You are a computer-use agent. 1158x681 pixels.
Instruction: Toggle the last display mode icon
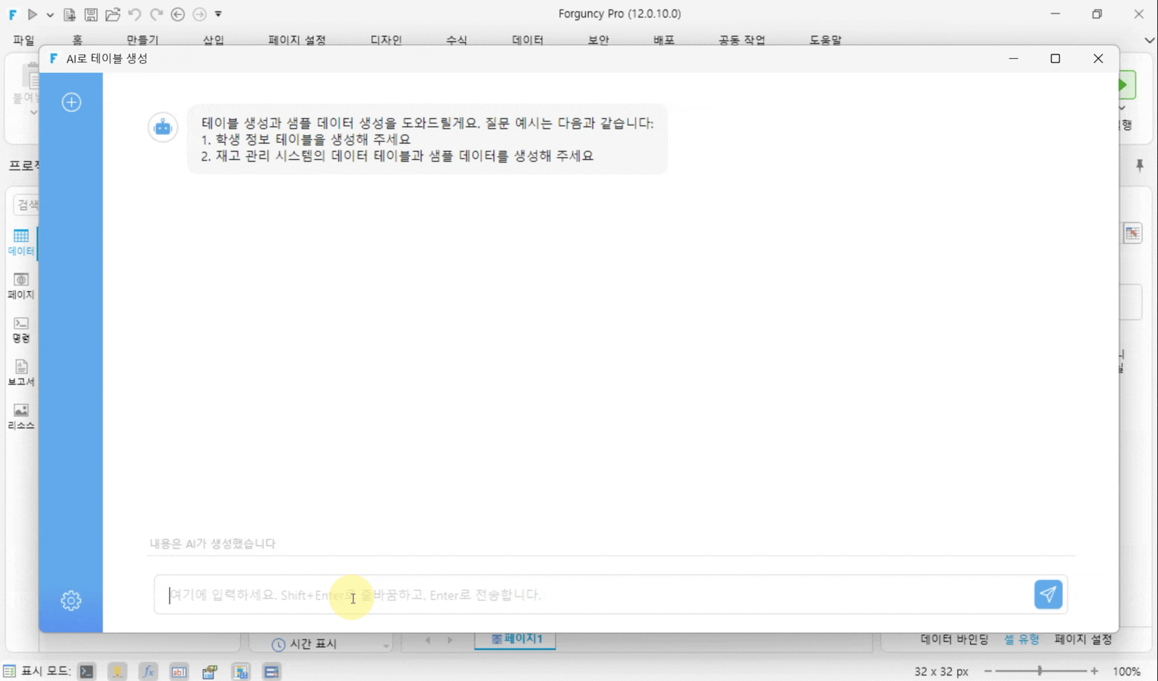click(x=272, y=672)
